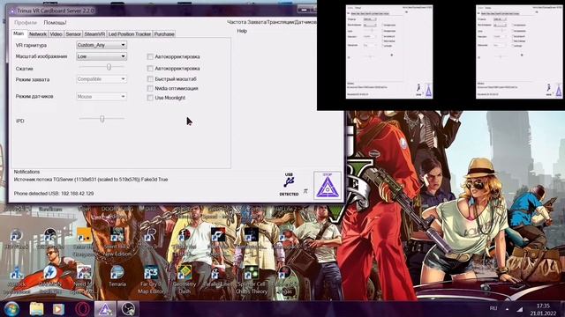Open the Режим датчиков Mouse dropdown

tap(102, 96)
